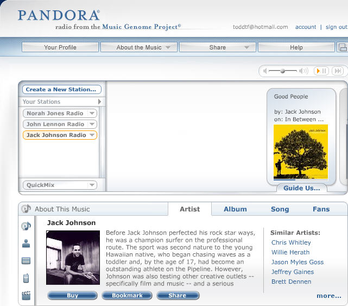Switch to the Artist tab
Screen dimensions: 348x306
[x=190, y=209]
